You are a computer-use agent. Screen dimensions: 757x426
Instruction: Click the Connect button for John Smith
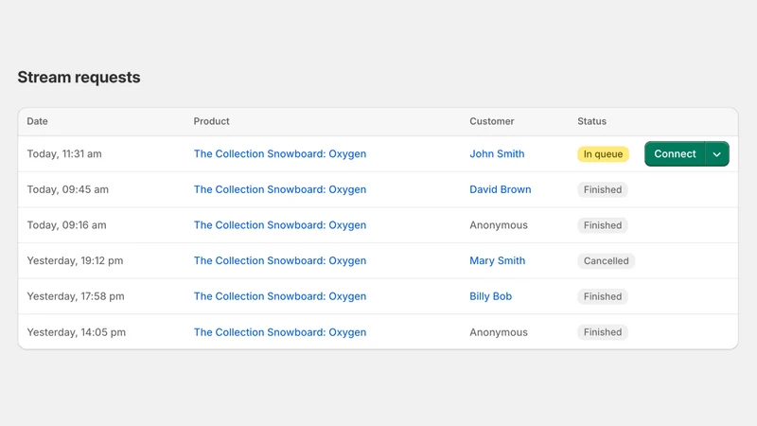pyautogui.click(x=675, y=153)
